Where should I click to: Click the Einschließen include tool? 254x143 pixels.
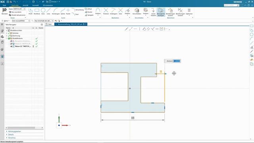137,12
